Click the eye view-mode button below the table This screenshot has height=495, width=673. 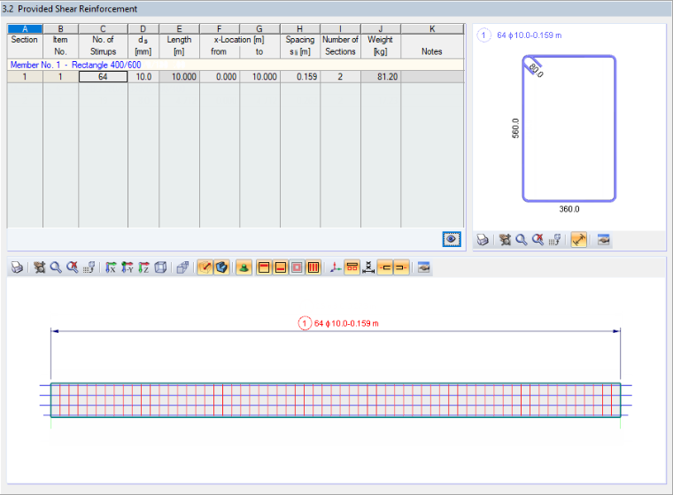tap(451, 239)
